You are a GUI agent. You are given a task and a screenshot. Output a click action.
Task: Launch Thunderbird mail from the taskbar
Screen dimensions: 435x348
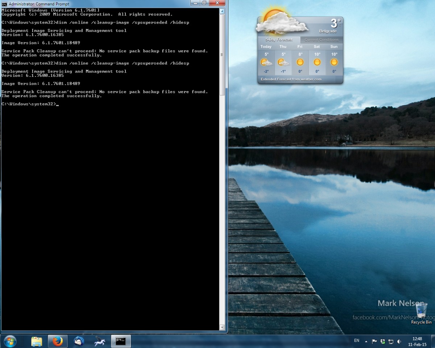pos(79,341)
